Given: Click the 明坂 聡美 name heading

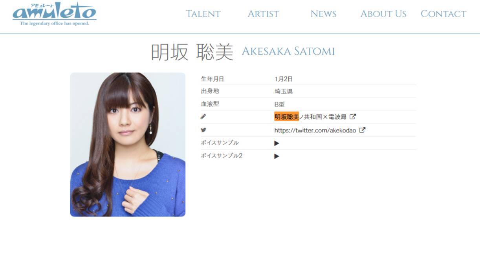Looking at the screenshot, I should (192, 52).
